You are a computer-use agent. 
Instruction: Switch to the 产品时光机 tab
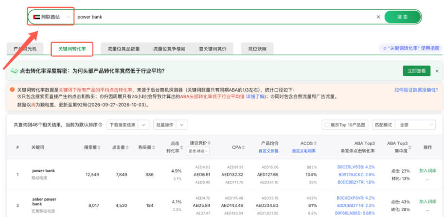tap(25, 49)
